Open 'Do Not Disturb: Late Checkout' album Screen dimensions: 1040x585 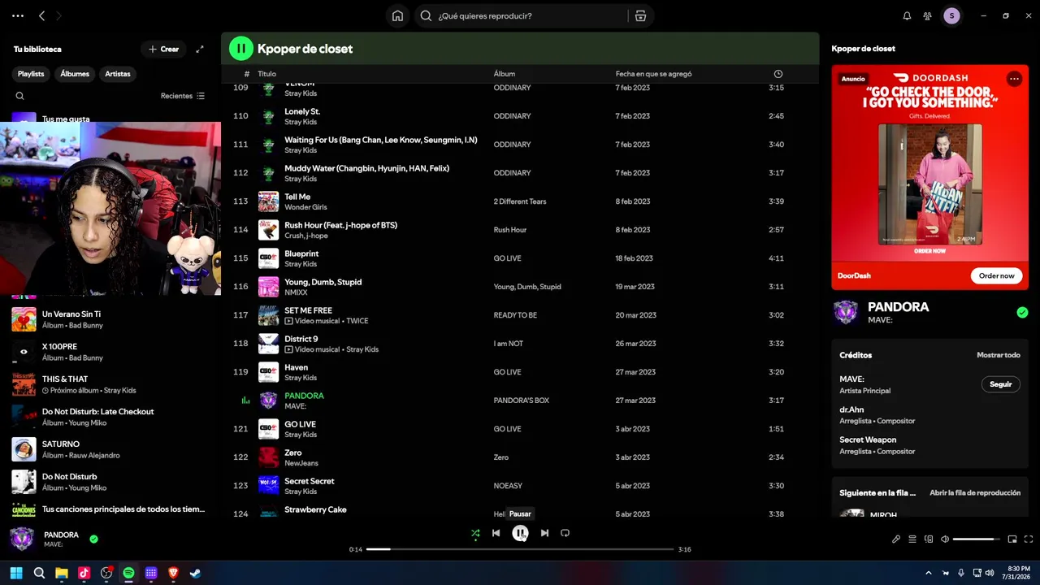pyautogui.click(x=110, y=417)
